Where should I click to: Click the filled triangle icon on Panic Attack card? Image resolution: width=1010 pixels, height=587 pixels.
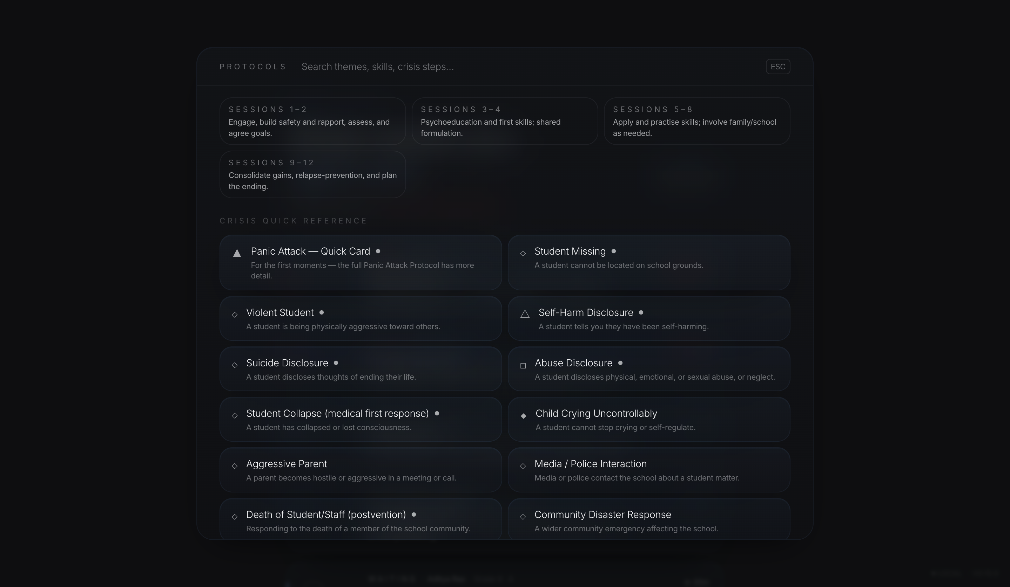237,253
